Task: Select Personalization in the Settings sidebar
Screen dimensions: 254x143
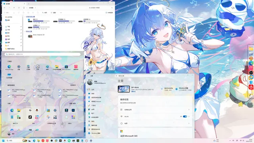Action: click(x=94, y=105)
